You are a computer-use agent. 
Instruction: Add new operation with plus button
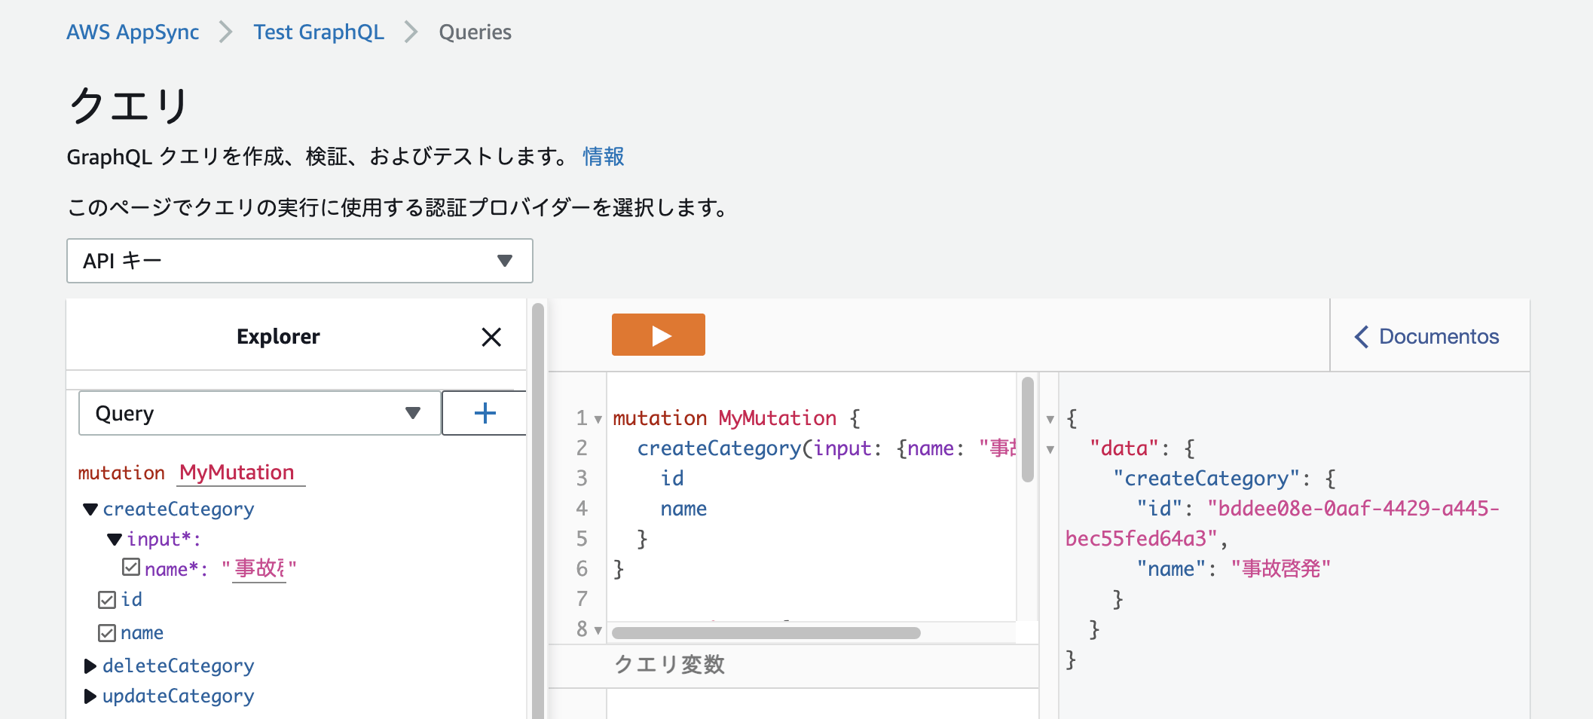(485, 413)
